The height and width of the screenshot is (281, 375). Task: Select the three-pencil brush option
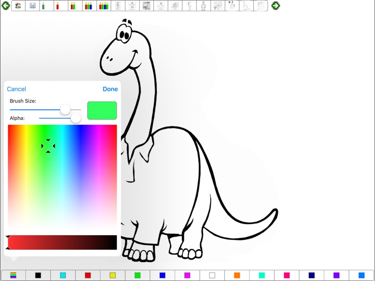[88, 5]
